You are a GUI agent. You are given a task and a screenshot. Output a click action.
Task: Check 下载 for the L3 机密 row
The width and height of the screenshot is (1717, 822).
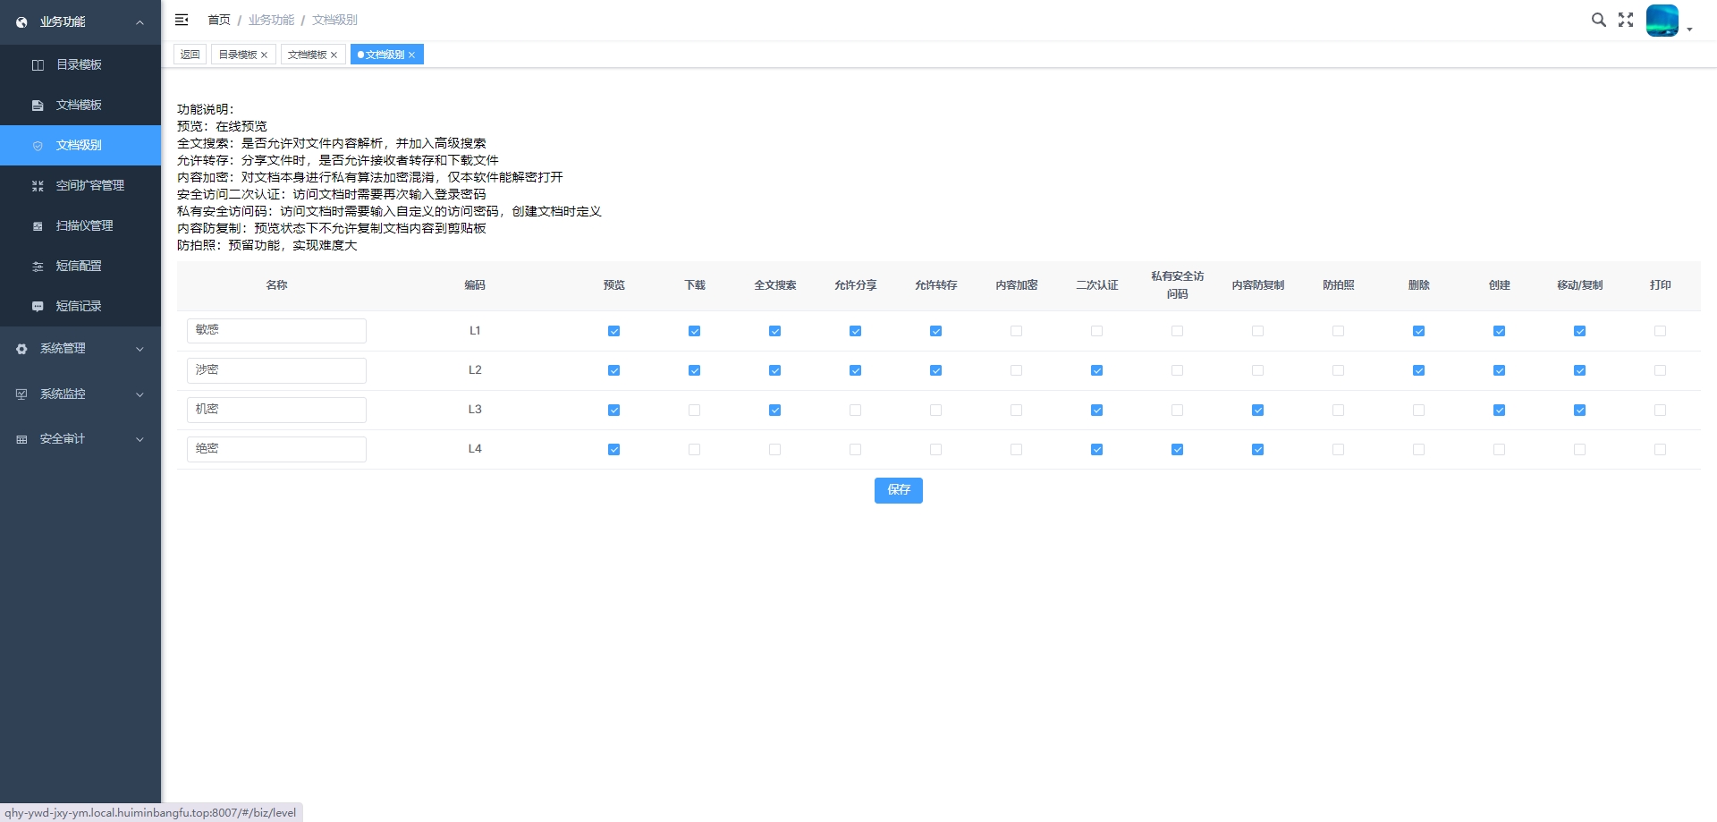tap(694, 410)
